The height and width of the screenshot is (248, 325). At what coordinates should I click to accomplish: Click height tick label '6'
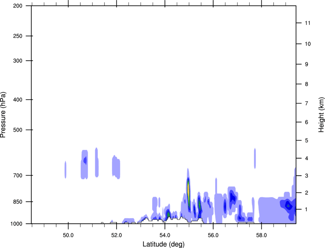pos(307,122)
